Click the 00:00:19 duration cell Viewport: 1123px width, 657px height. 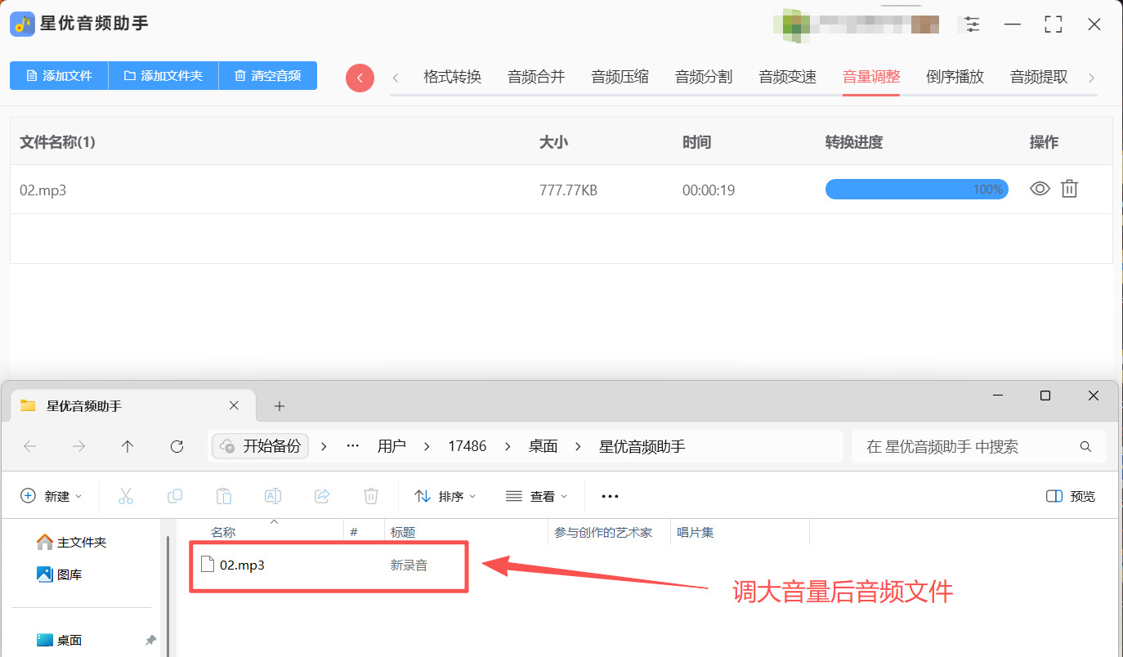(x=709, y=190)
